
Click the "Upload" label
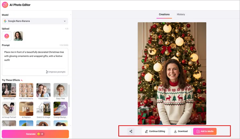click(x=5, y=29)
